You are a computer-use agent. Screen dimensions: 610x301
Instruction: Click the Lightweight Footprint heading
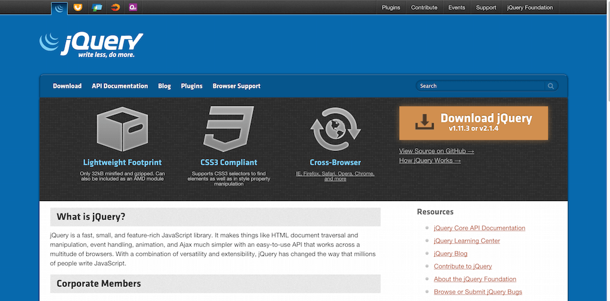122,162
